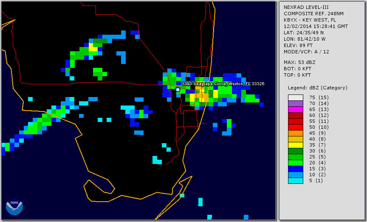Click the TOP: 0 KFT text
Viewport: 367px width, 222px height.
point(297,75)
